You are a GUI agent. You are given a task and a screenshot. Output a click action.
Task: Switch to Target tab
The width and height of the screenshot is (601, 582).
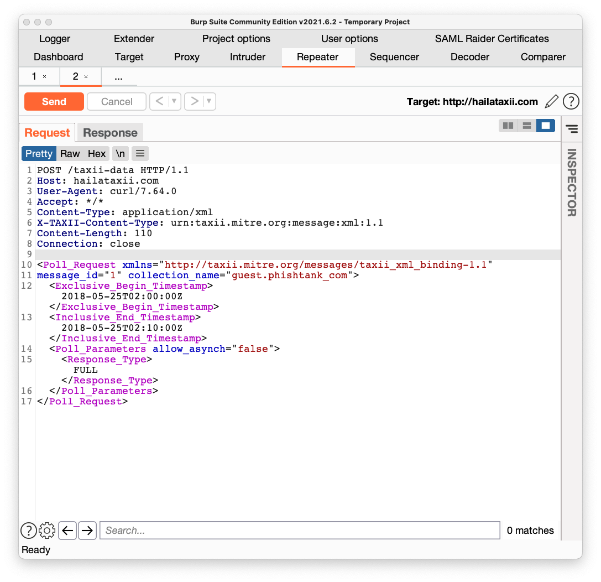click(129, 57)
